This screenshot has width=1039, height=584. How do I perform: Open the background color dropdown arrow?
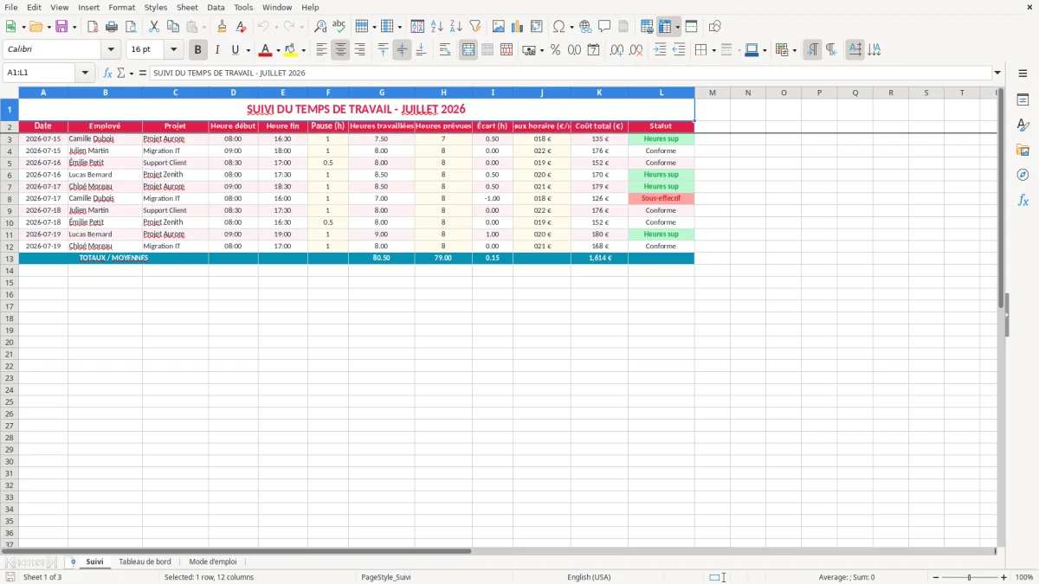[303, 50]
